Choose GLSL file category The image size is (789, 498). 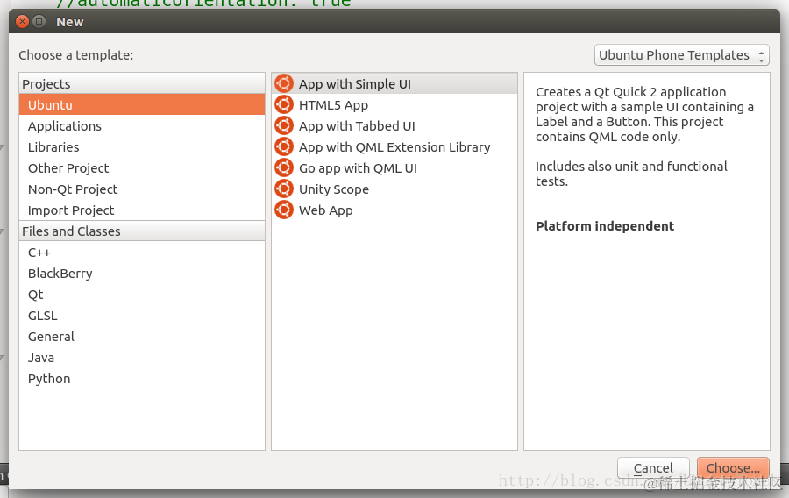(142, 316)
